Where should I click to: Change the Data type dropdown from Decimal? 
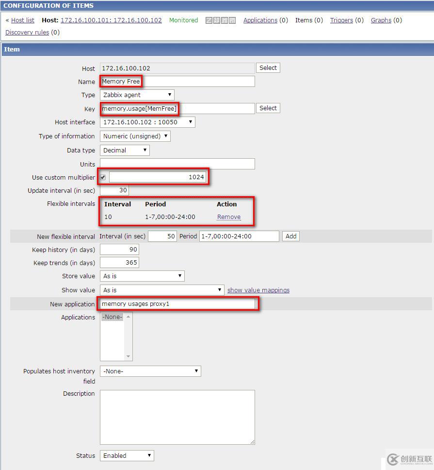click(x=124, y=150)
